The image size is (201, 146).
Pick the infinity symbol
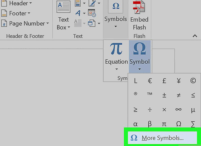(178, 110)
